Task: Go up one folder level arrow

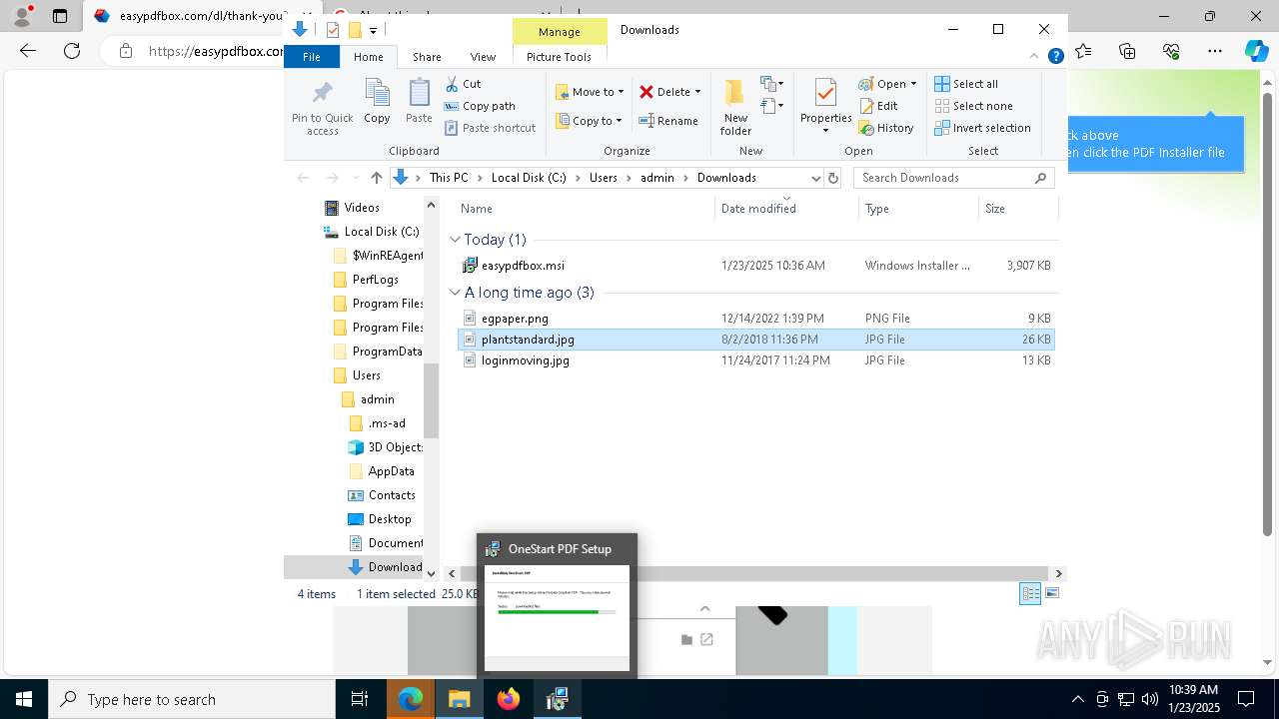Action: (x=377, y=178)
